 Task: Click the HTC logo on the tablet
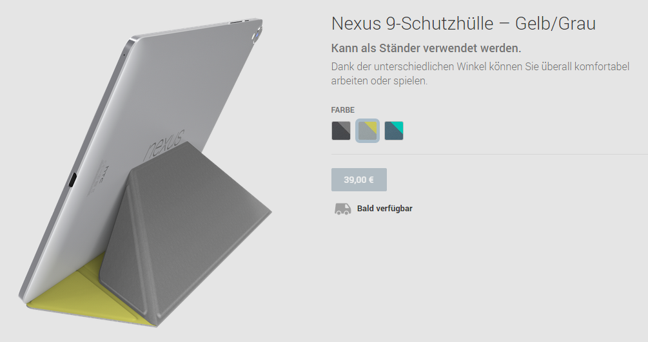click(105, 173)
